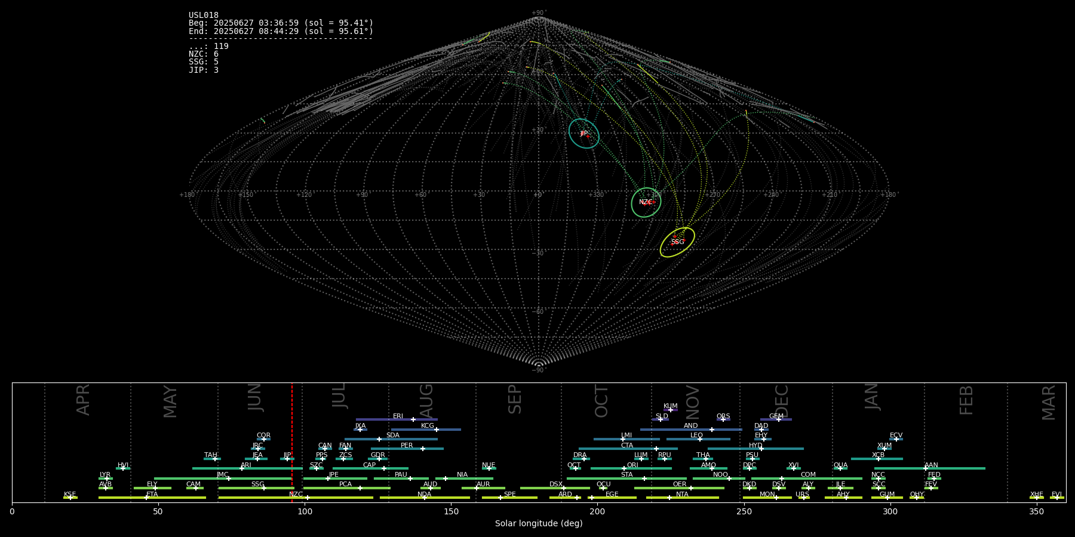Click the XCB shower label in the timeline
This screenshot has height=537, width=1075.
[878, 455]
